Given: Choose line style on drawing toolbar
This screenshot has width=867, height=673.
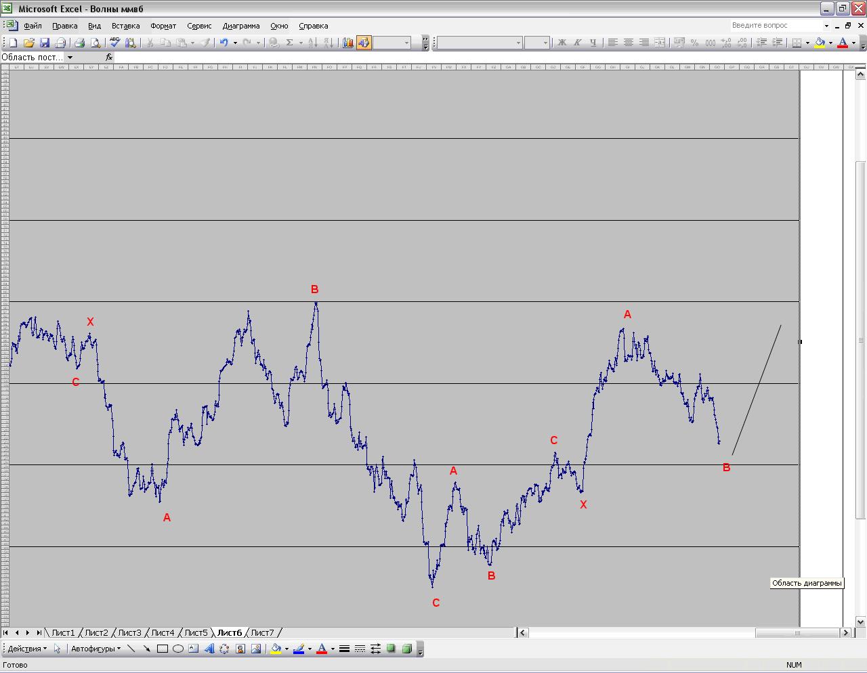Looking at the screenshot, I should click(344, 649).
